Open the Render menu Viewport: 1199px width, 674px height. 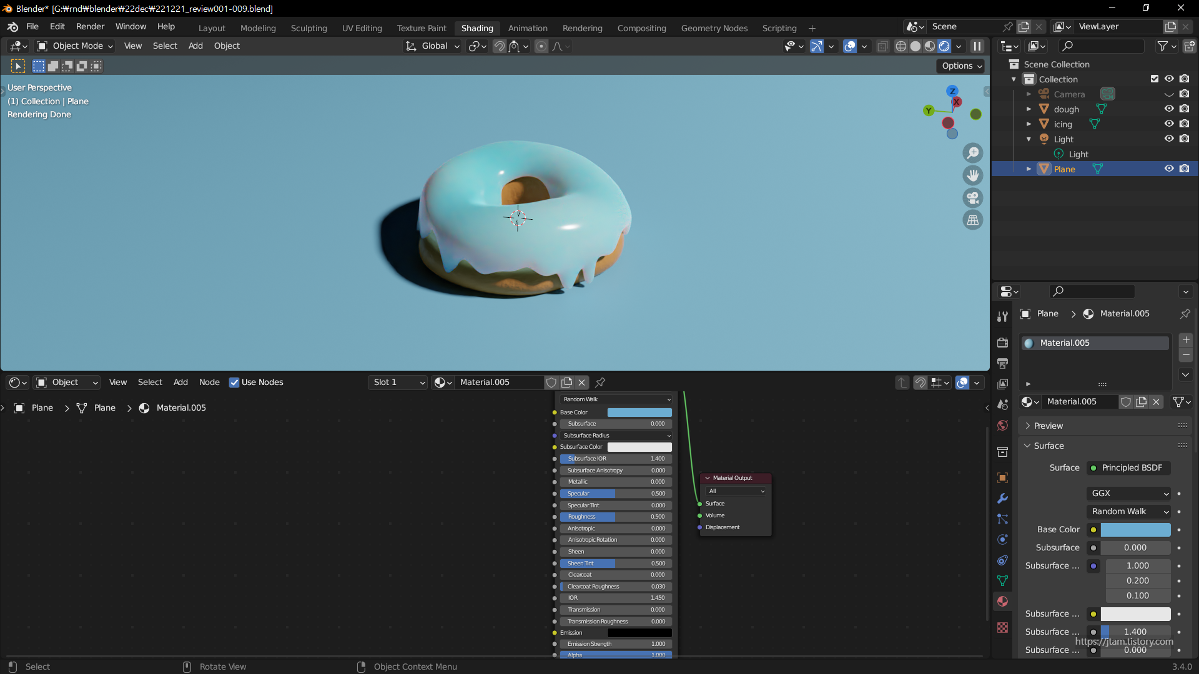coord(90,26)
